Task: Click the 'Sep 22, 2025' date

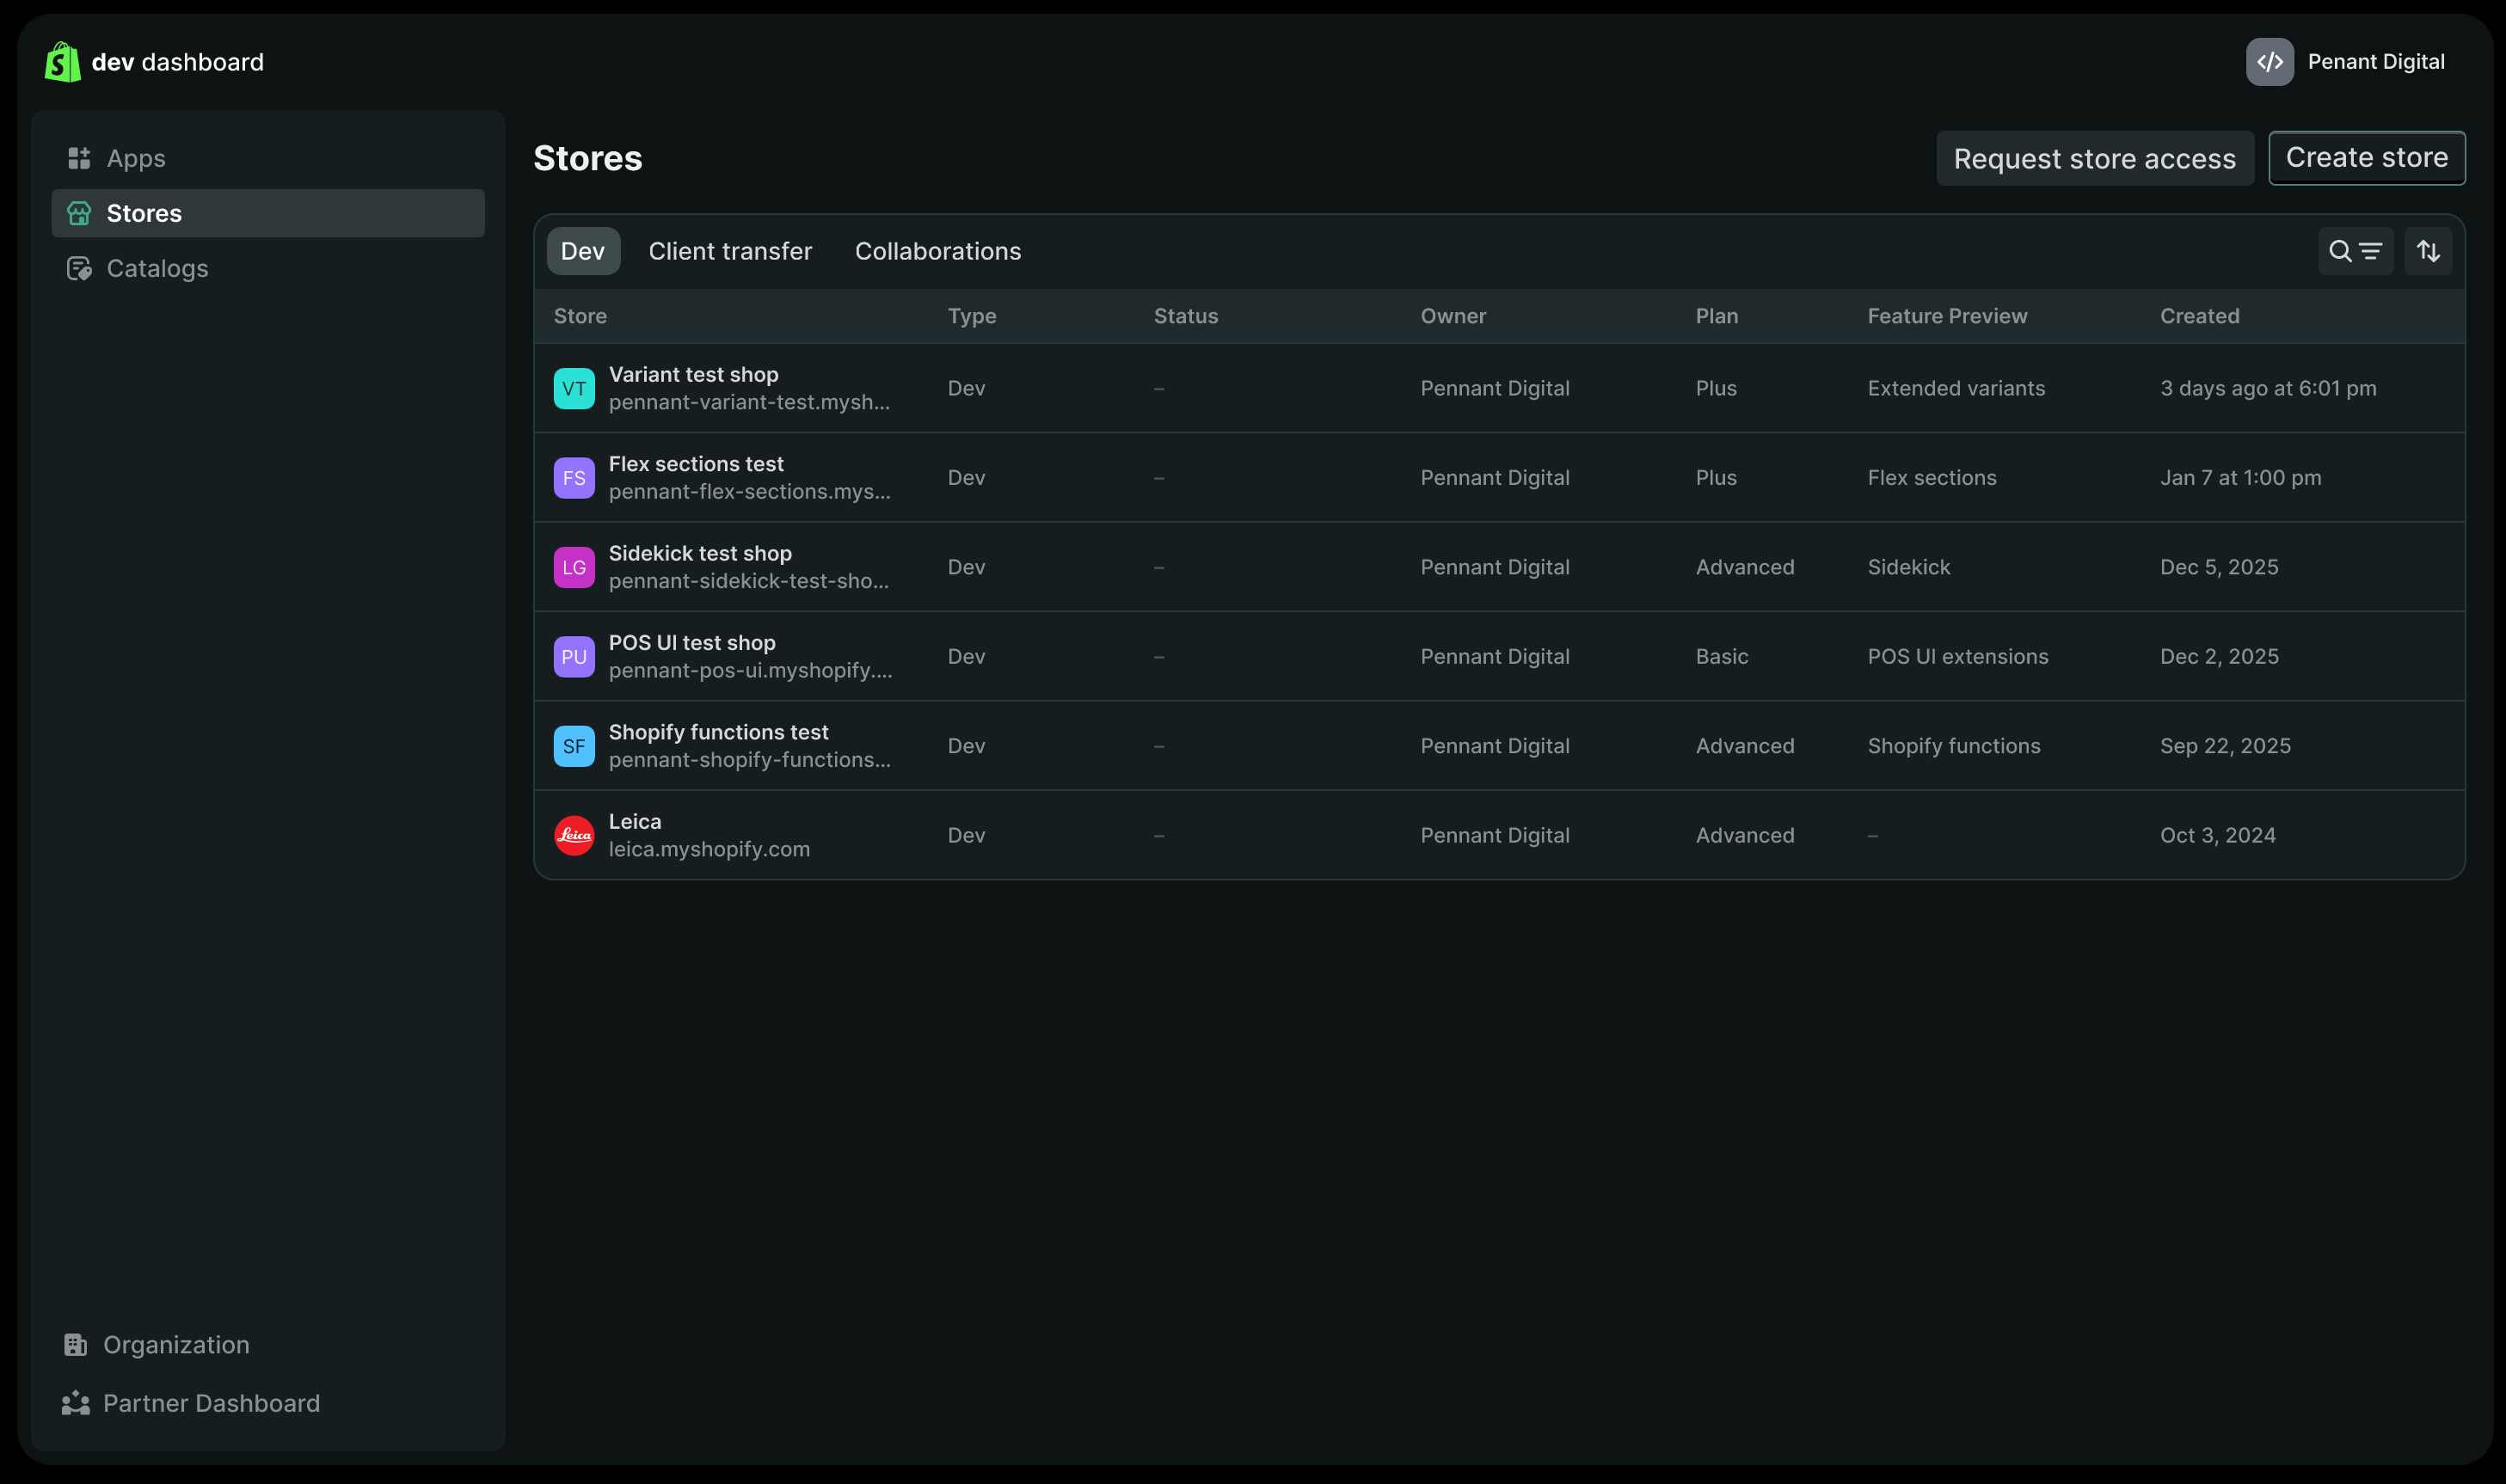Action: [x=2224, y=746]
